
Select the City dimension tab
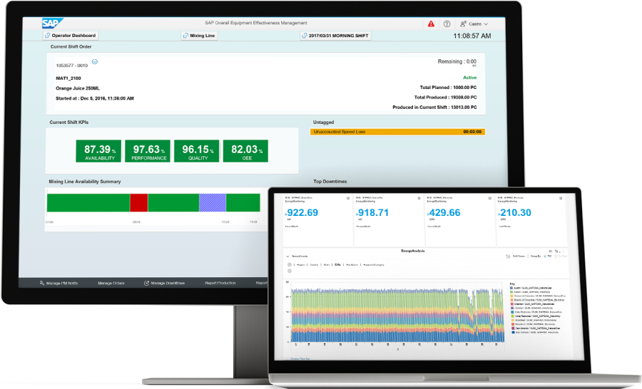click(338, 264)
